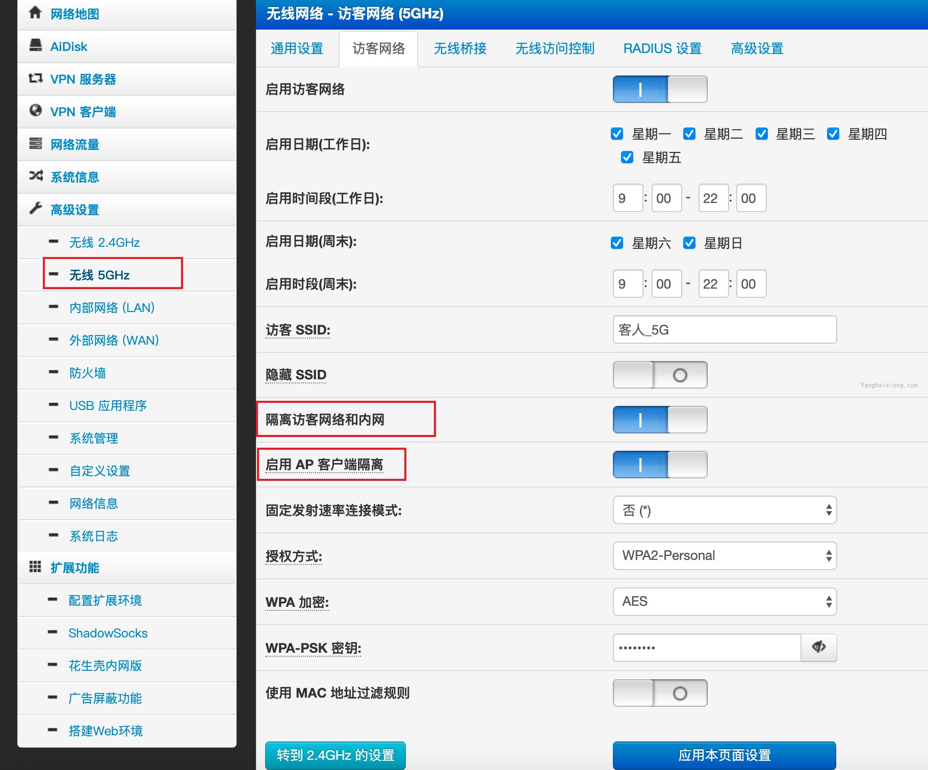Click the weekend start hour field
928x770 pixels.
(628, 284)
